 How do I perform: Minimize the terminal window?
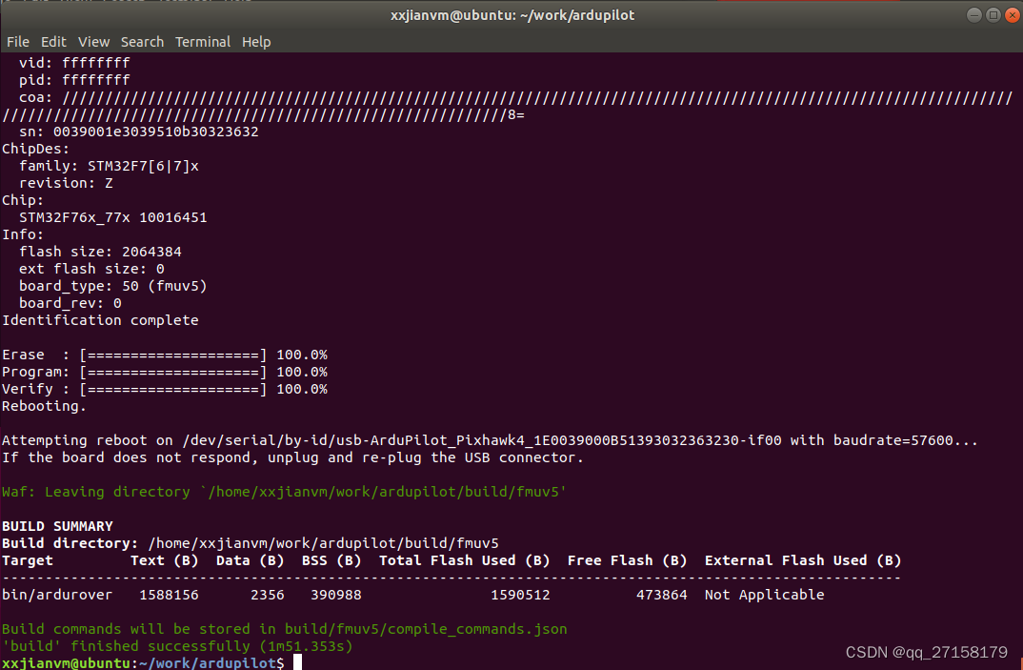(974, 15)
